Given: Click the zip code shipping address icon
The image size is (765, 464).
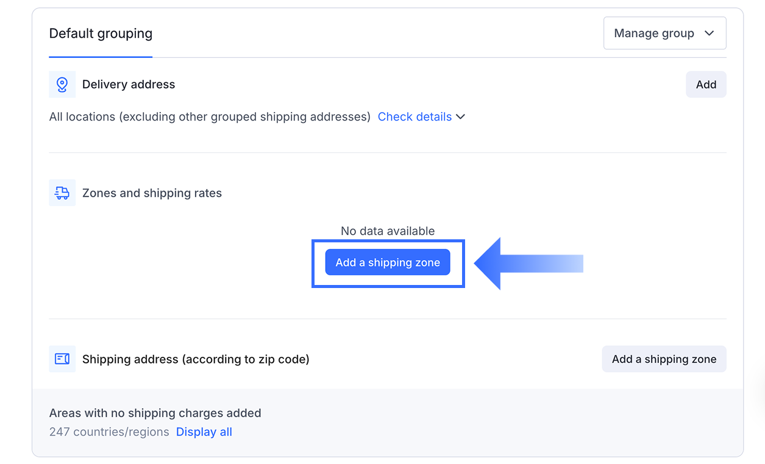Looking at the screenshot, I should [62, 359].
